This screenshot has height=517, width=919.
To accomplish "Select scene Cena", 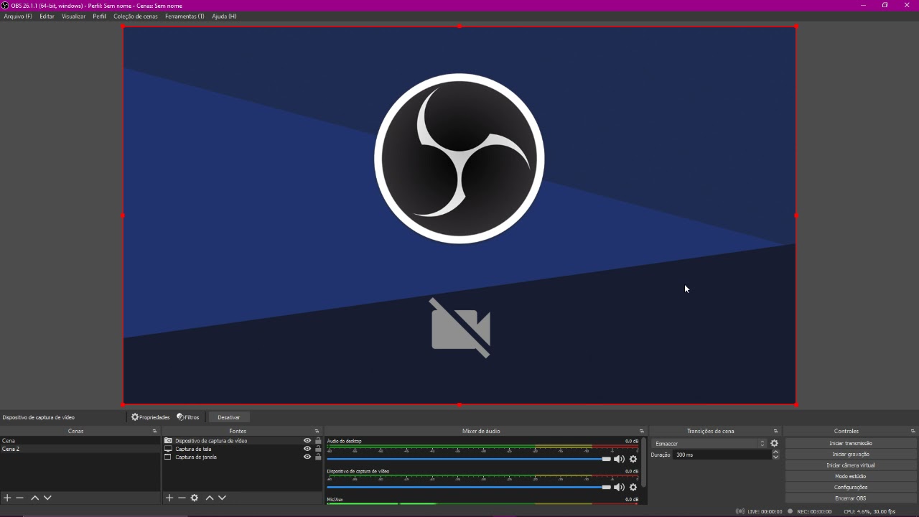I will 80,441.
